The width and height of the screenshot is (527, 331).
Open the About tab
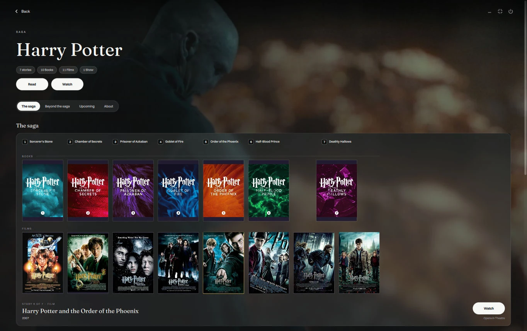tap(109, 106)
